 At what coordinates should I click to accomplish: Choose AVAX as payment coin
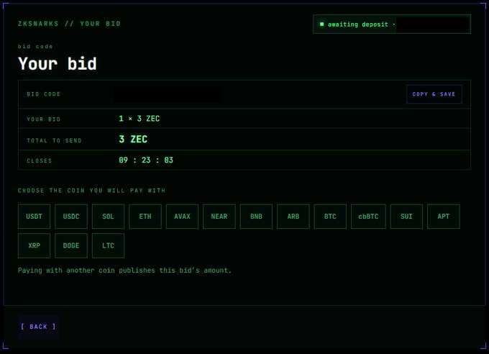point(182,217)
